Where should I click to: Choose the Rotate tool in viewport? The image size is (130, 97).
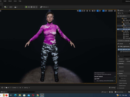pyautogui.click(x=82, y=11)
